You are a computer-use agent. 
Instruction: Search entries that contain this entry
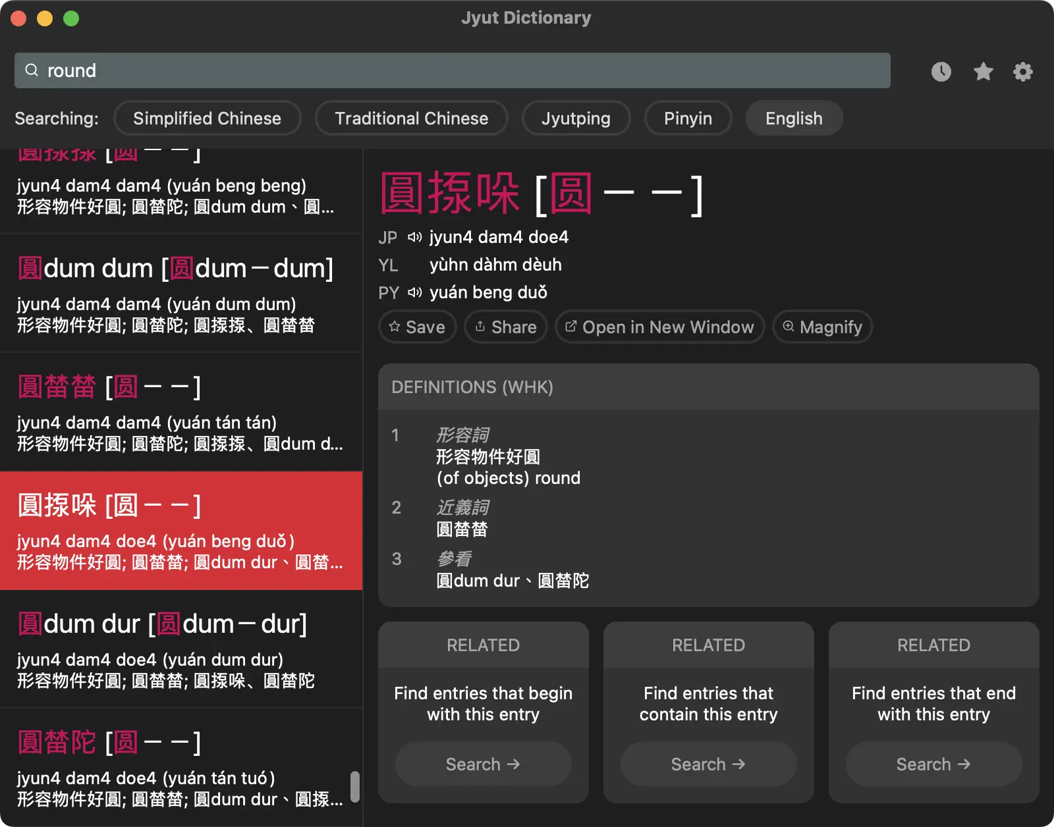click(x=709, y=764)
